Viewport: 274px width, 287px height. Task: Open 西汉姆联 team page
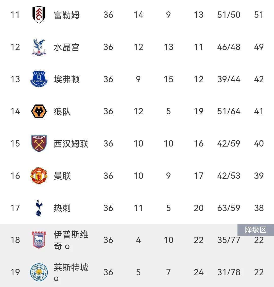tap(71, 144)
